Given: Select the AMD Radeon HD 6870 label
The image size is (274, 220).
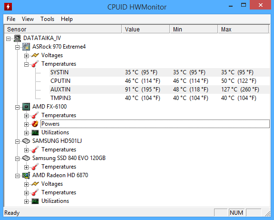Looking at the screenshot, I should point(60,175).
